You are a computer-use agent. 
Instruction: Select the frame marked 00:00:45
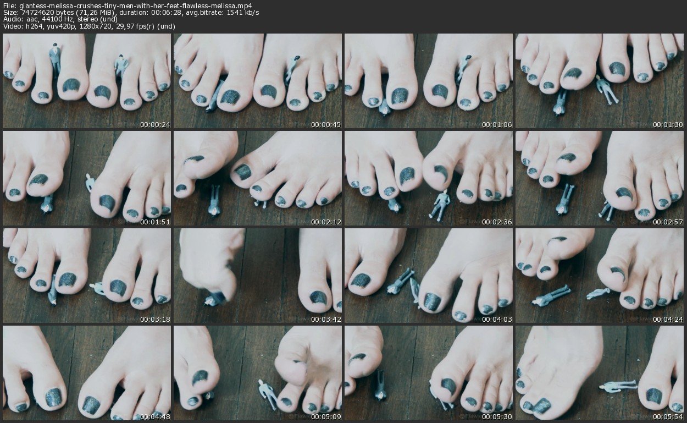[x=258, y=81]
